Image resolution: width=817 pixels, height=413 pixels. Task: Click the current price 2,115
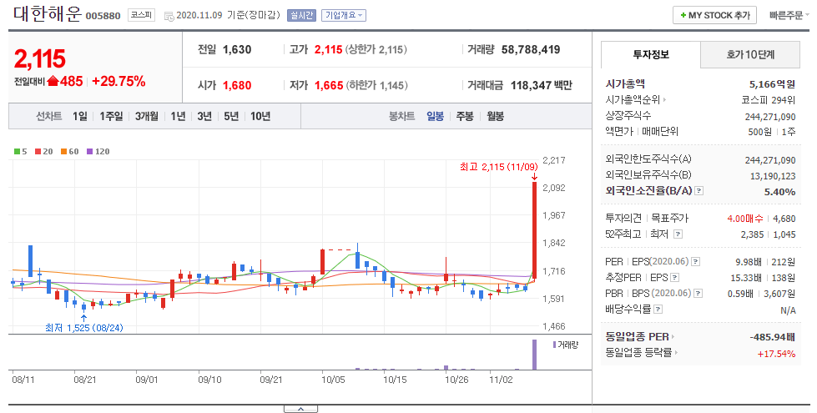(x=39, y=59)
